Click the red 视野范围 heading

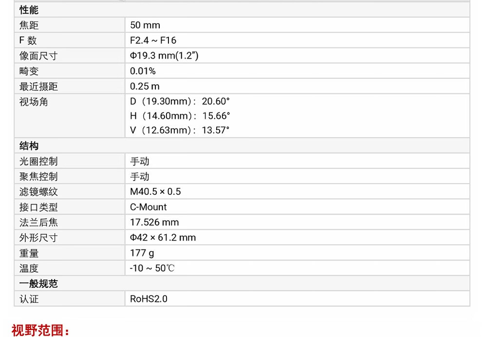click(x=40, y=331)
